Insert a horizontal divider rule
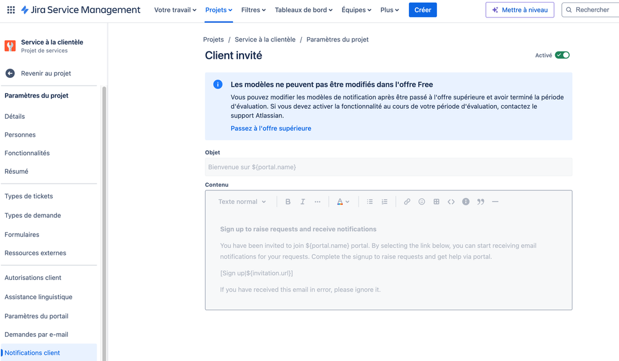Screen dimensions: 619x361 495,202
